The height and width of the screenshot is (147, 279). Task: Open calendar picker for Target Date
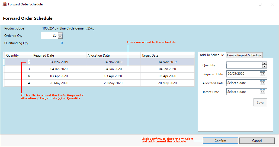tap(262, 92)
